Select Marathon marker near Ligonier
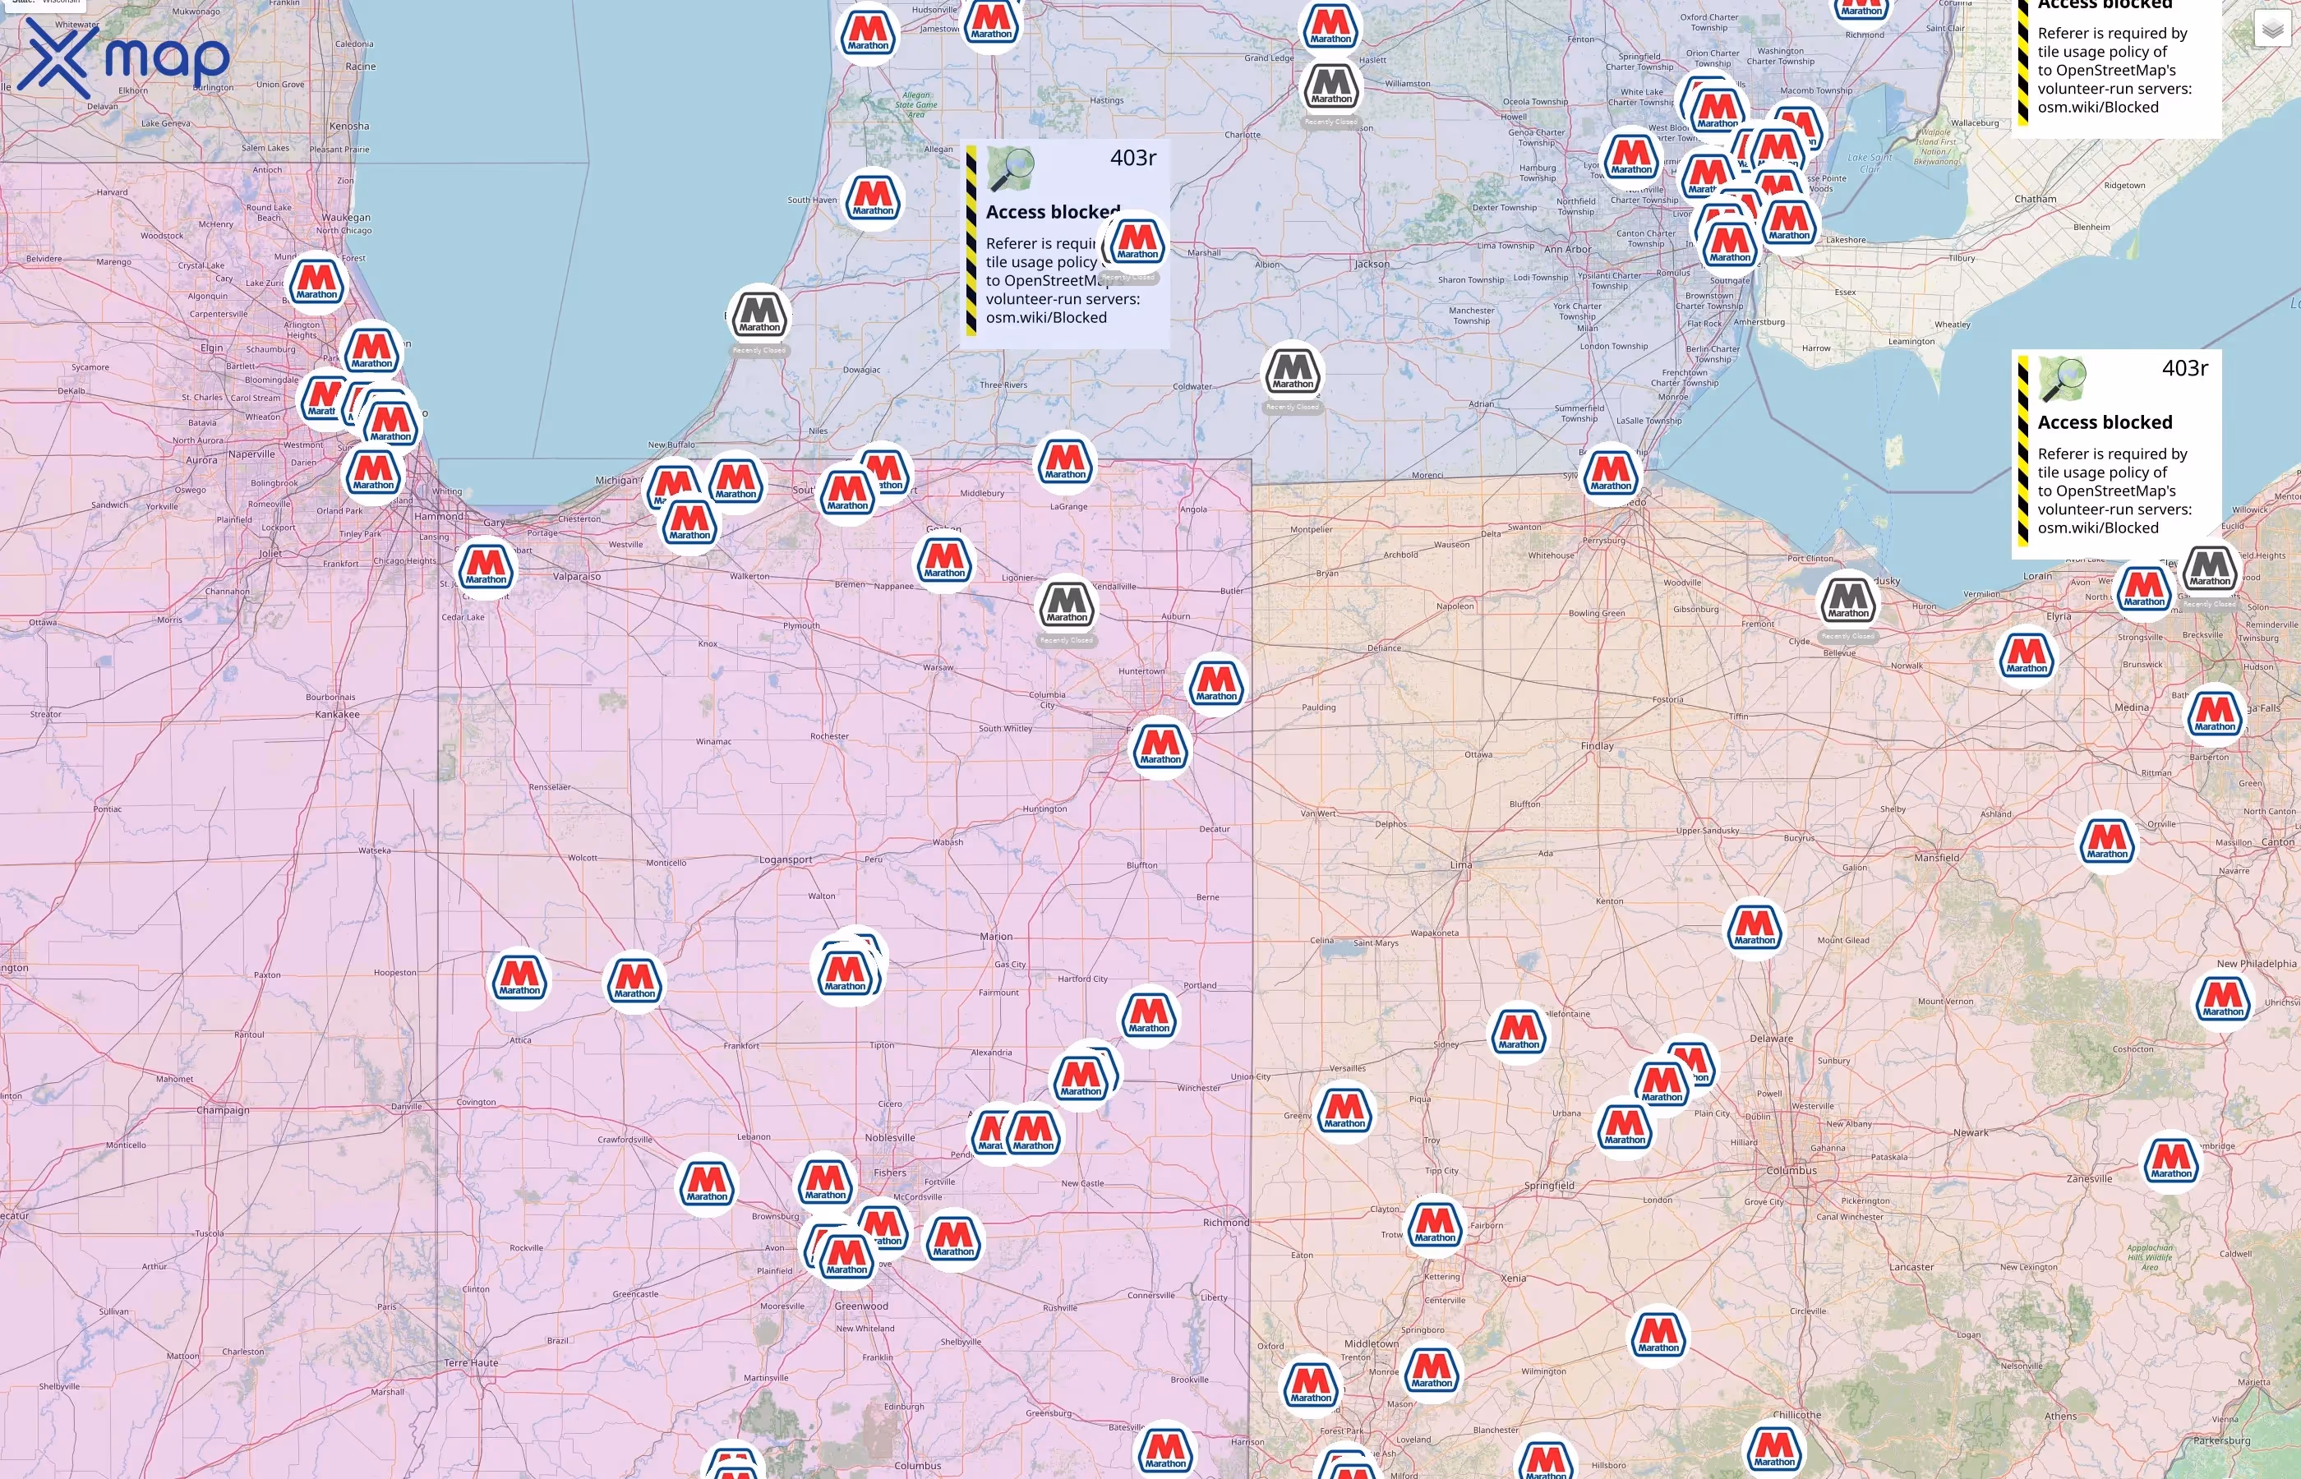The image size is (2301, 1479). pyautogui.click(x=944, y=561)
